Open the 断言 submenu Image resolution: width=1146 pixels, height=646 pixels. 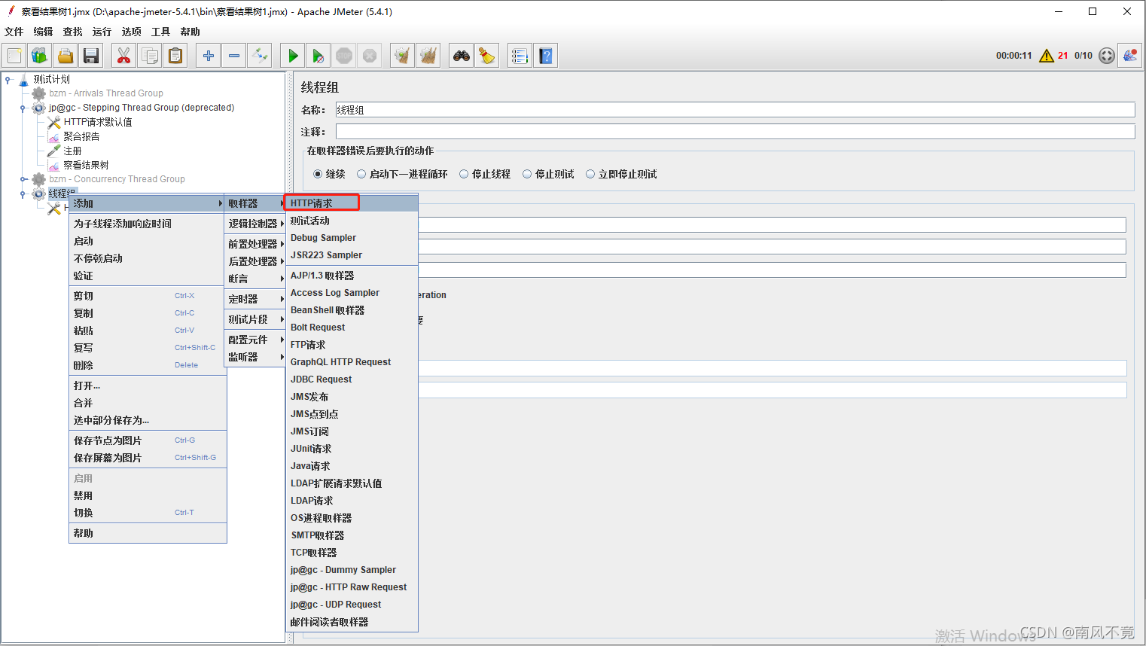(255, 279)
